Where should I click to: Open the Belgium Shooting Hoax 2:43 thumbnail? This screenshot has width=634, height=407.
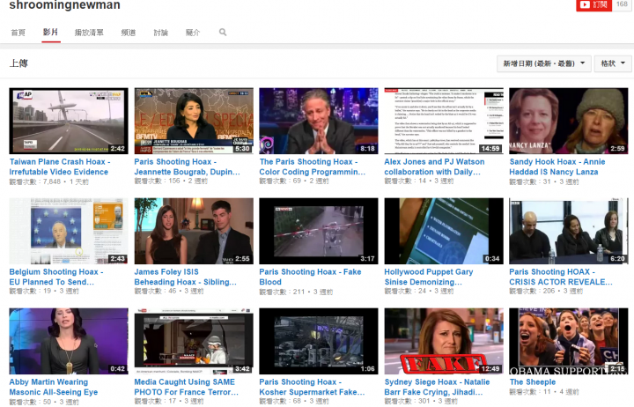point(69,231)
